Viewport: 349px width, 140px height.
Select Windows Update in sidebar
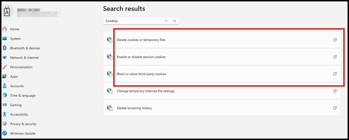click(22, 133)
